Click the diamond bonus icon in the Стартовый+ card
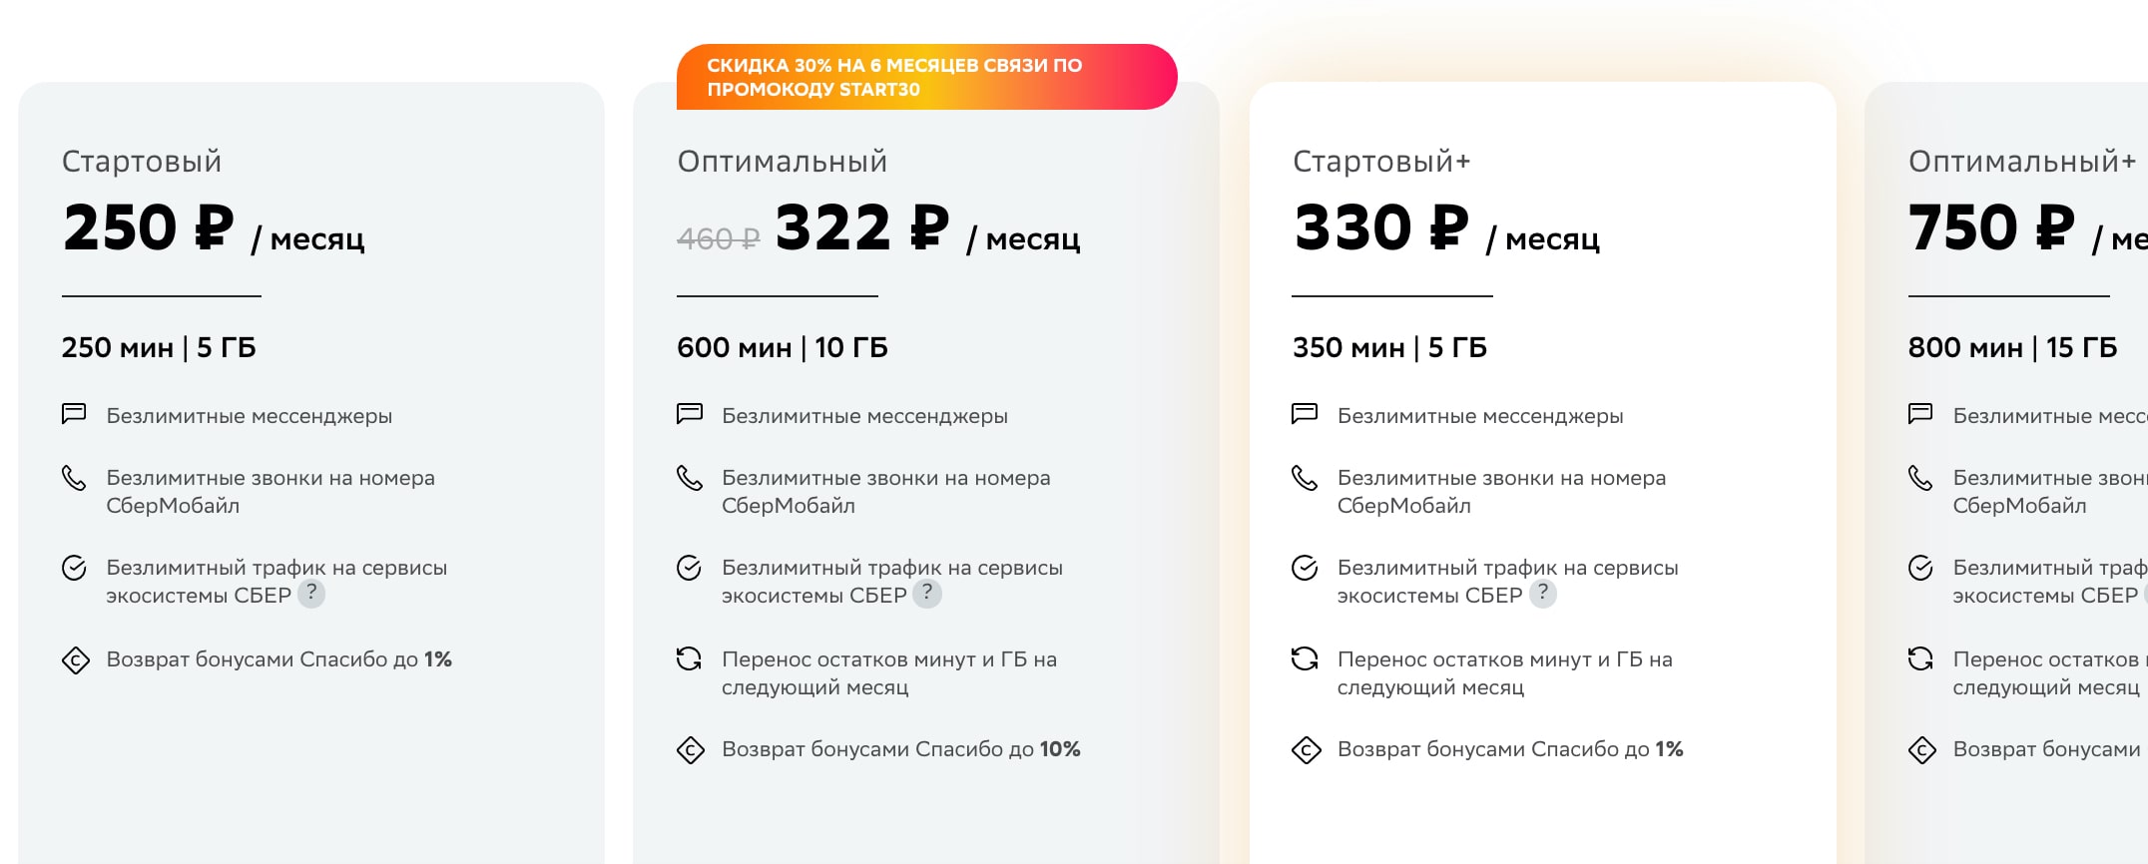 point(1306,750)
